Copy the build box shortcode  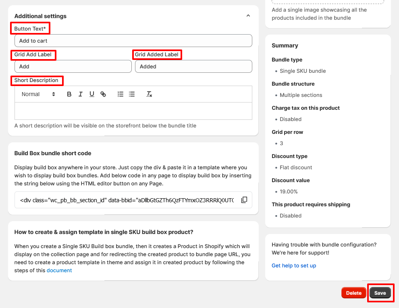click(244, 199)
